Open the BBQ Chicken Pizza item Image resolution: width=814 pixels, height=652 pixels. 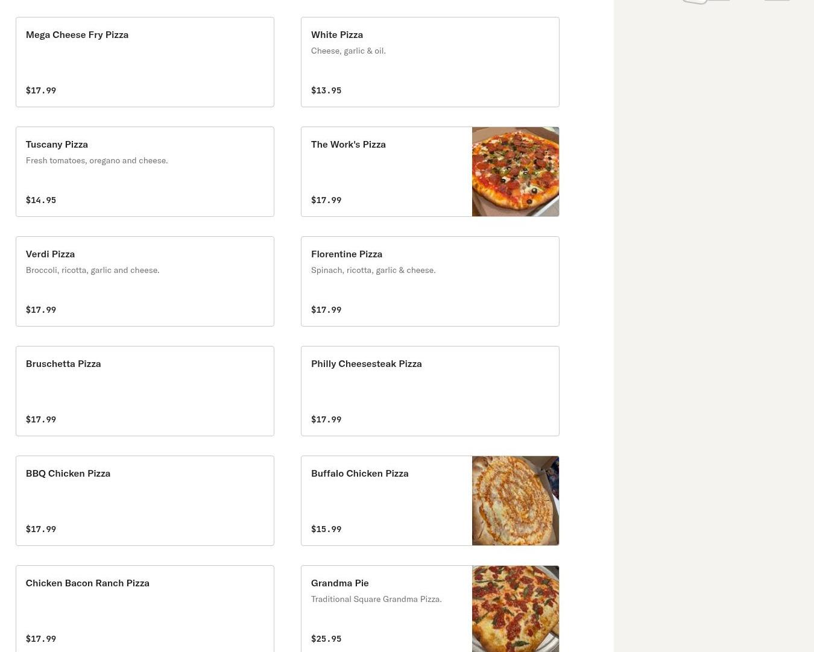point(145,501)
